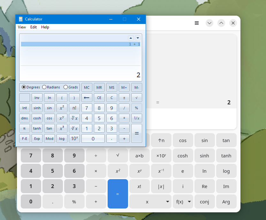Image resolution: width=266 pixels, height=220 pixels.
Task: Click the tanh key in background calculator
Action: [x=226, y=156]
